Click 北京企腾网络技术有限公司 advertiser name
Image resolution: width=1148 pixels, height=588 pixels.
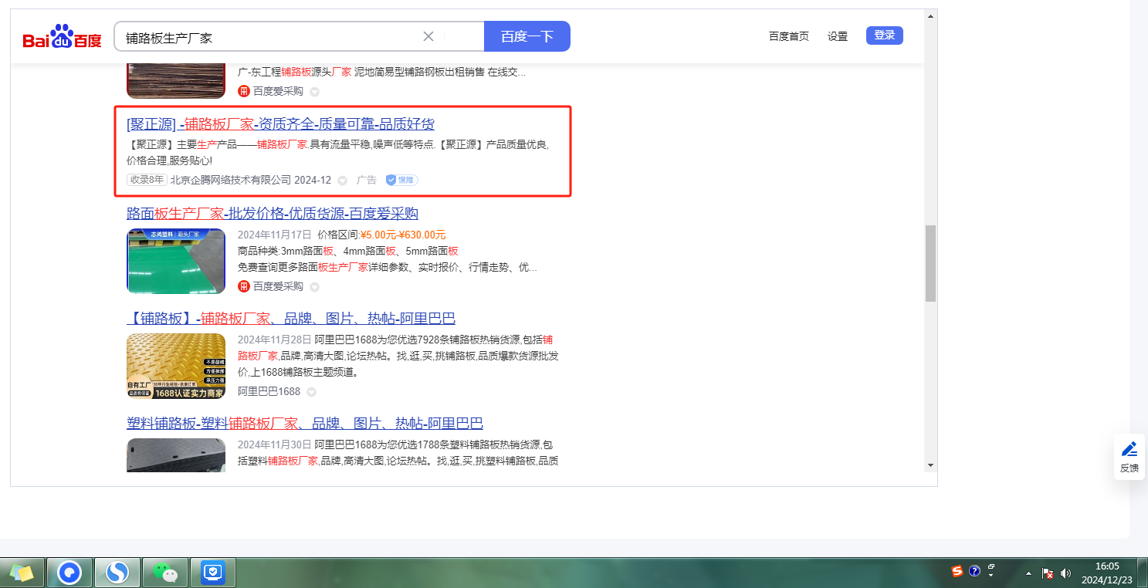tap(231, 180)
